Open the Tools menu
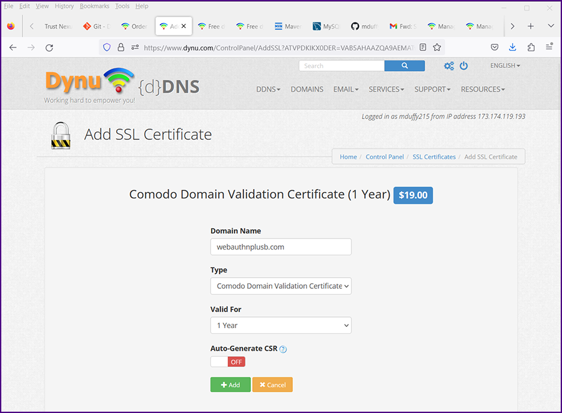The height and width of the screenshot is (413, 562). click(122, 6)
